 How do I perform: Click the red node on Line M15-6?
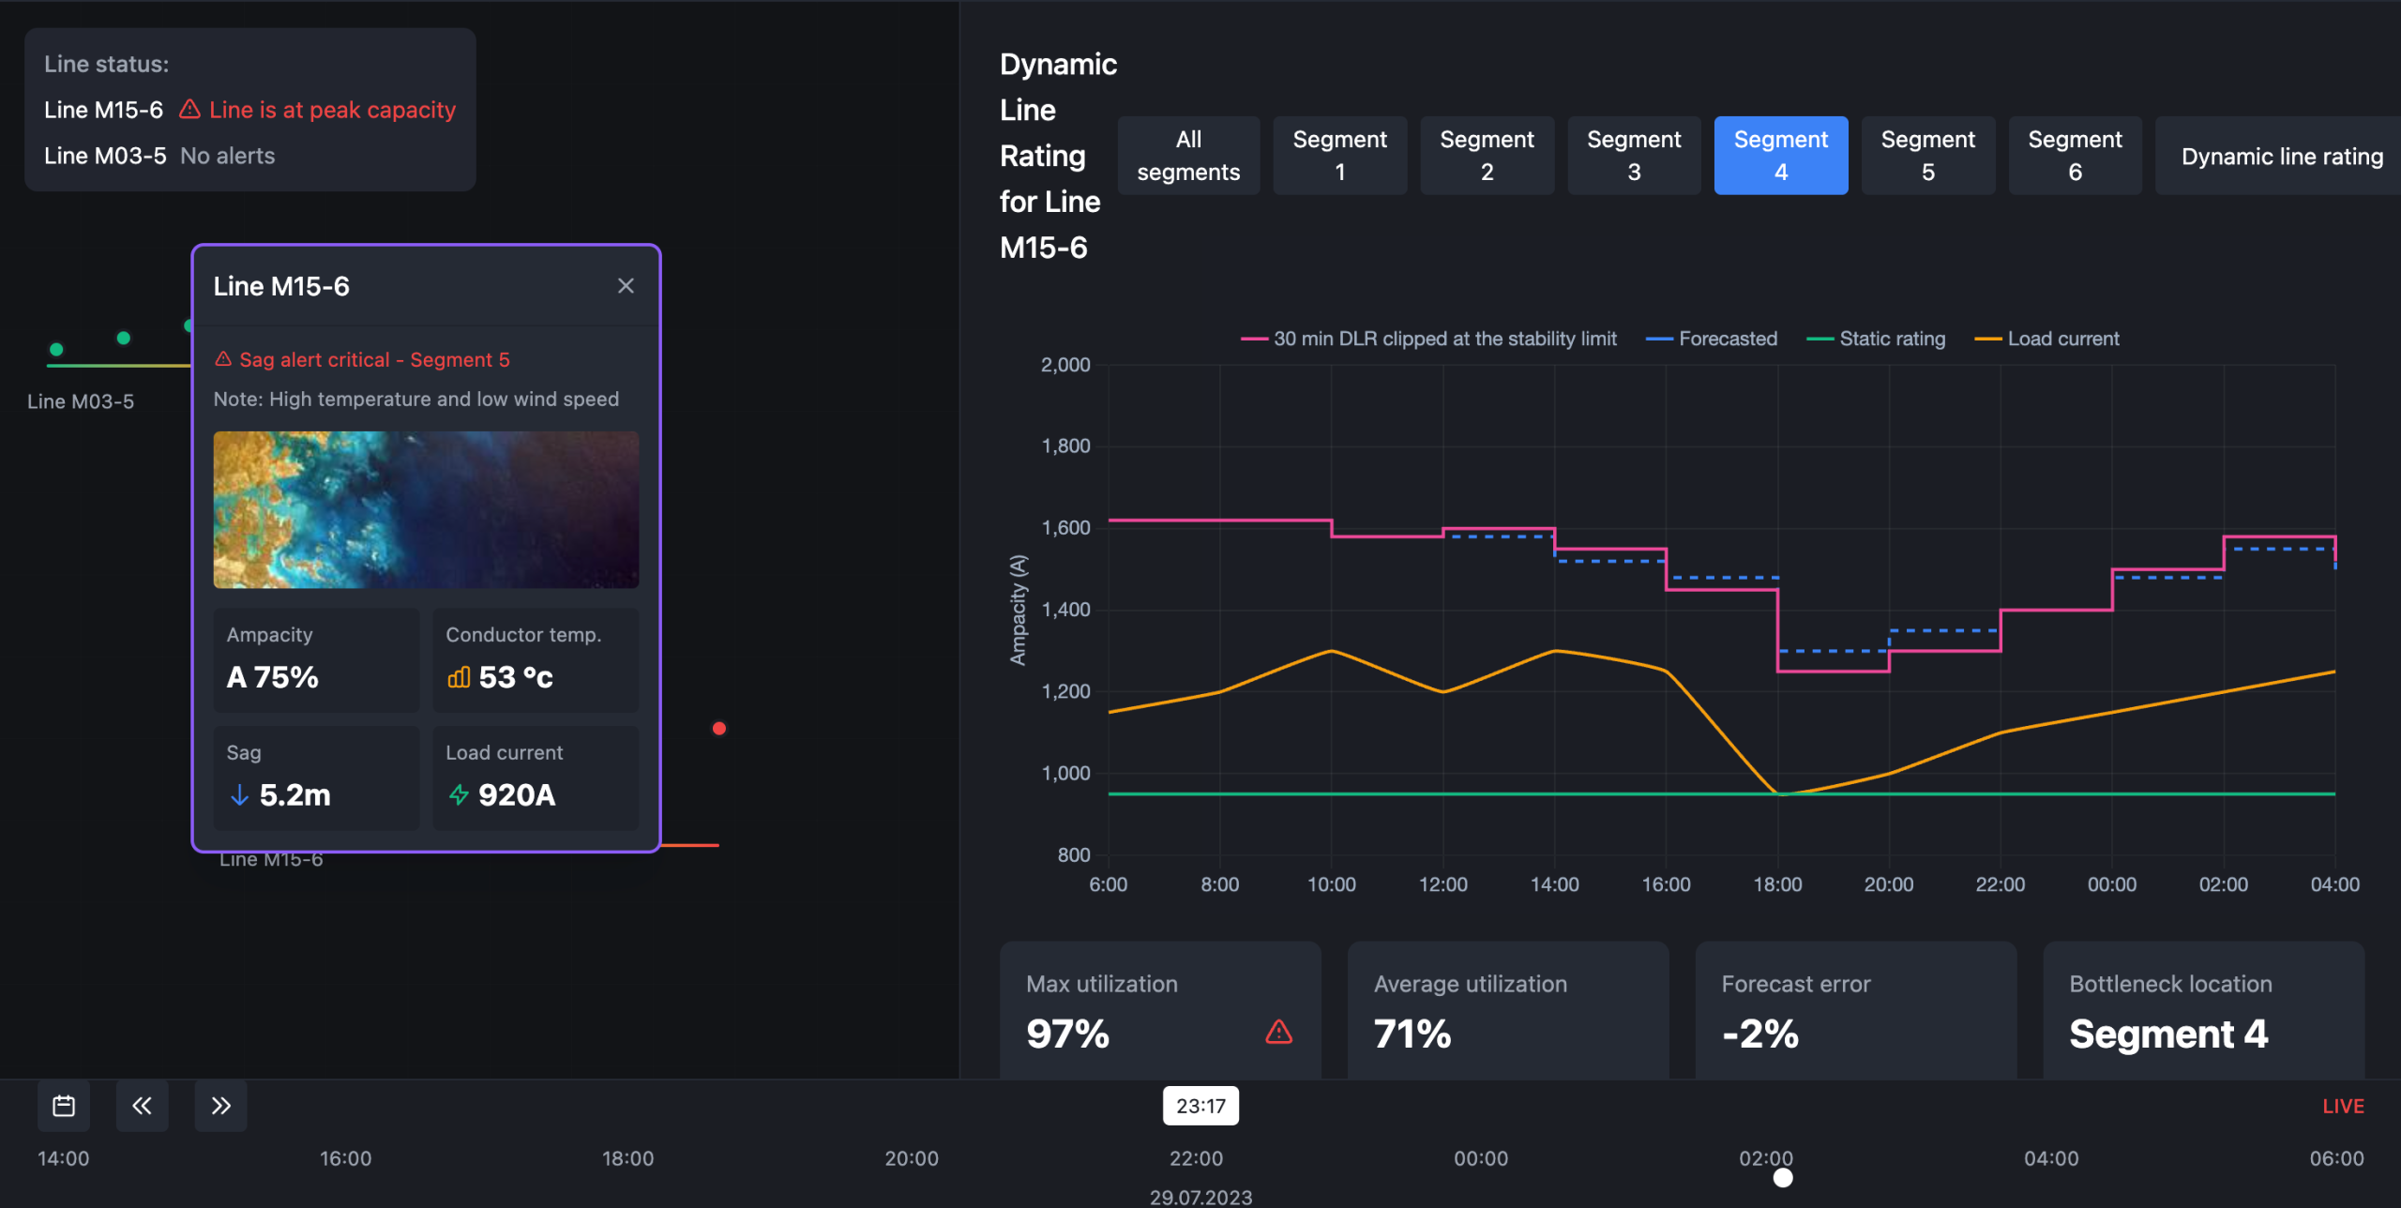718,729
